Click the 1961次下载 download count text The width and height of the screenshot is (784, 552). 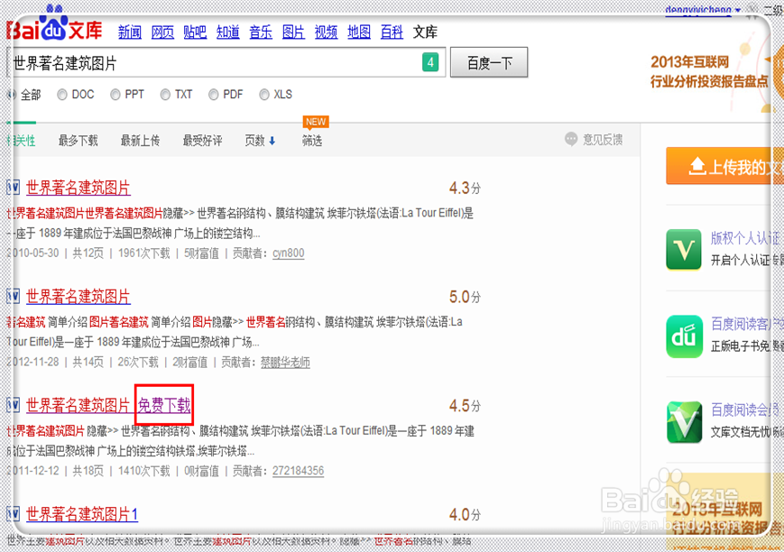tap(144, 253)
